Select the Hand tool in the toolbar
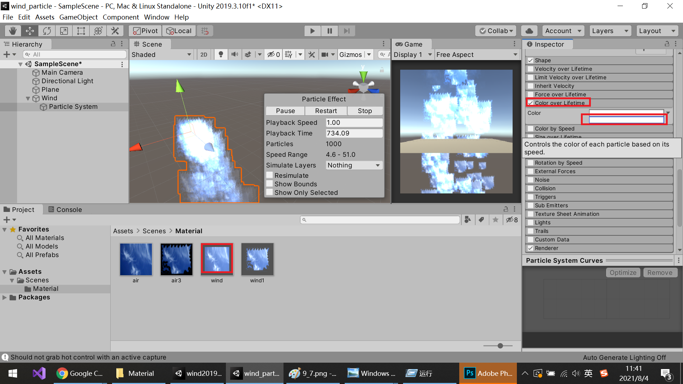This screenshot has height=384, width=683. click(x=13, y=31)
